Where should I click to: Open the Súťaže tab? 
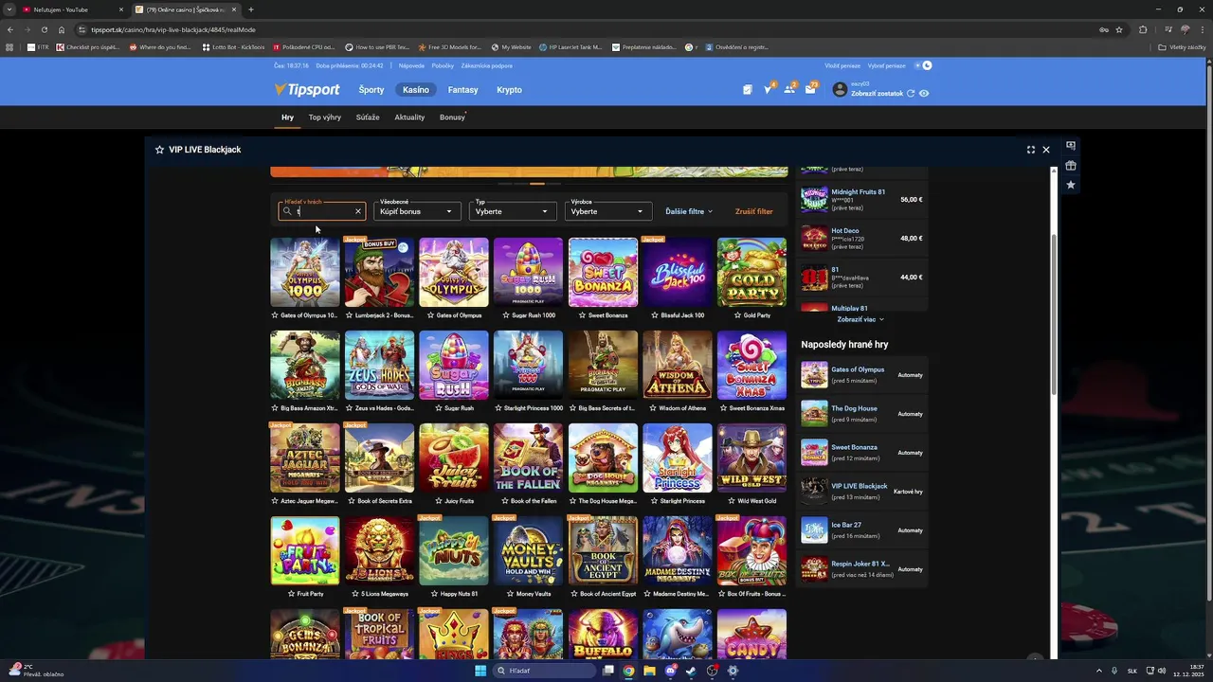[368, 117]
